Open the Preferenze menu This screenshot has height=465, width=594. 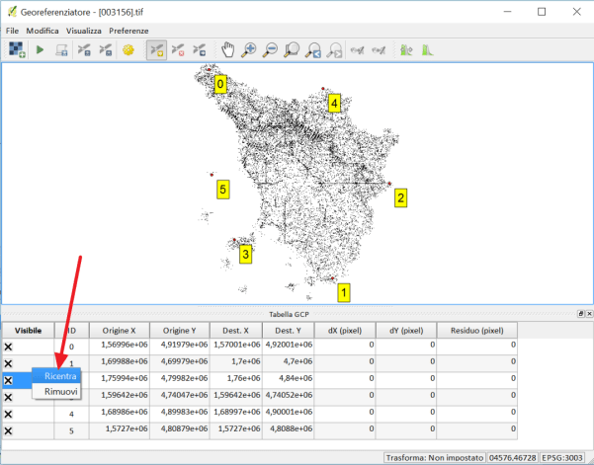(128, 32)
